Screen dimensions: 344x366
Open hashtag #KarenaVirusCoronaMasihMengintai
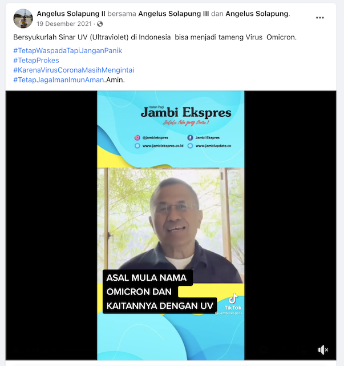point(74,70)
